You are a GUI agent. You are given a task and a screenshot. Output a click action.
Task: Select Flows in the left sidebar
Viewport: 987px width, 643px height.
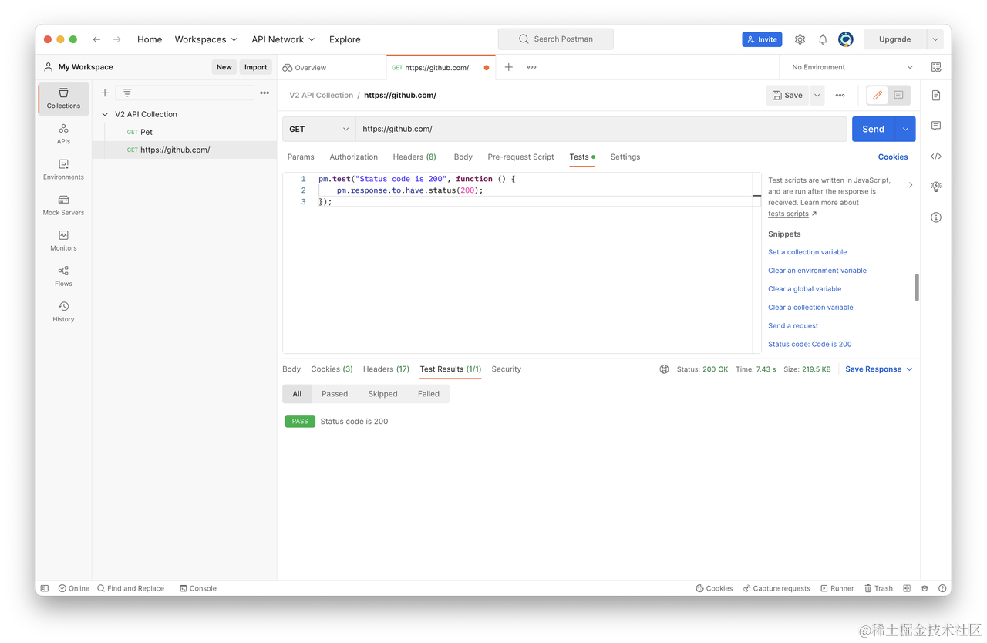point(62,276)
